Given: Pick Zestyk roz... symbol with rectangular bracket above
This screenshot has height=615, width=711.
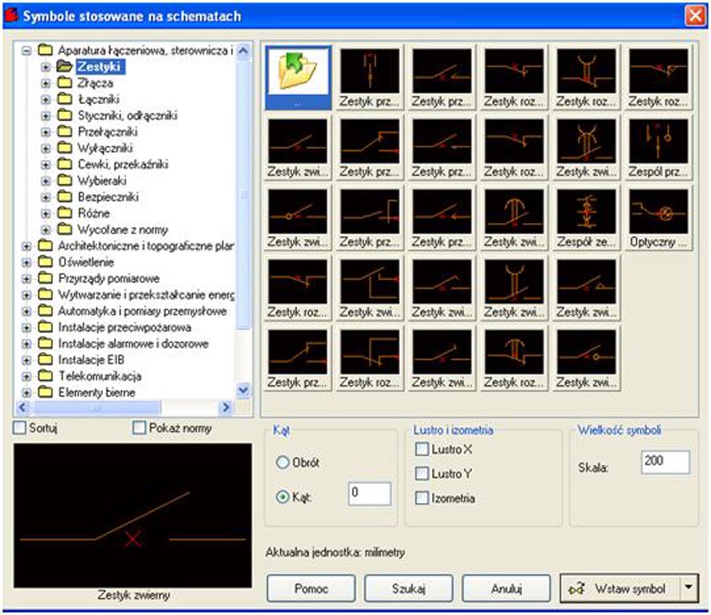Looking at the screenshot, I should (x=370, y=359).
